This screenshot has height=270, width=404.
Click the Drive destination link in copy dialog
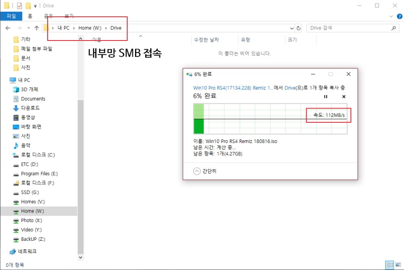290,88
